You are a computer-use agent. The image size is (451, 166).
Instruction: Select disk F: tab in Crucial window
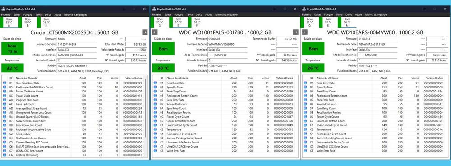click(x=46, y=23)
